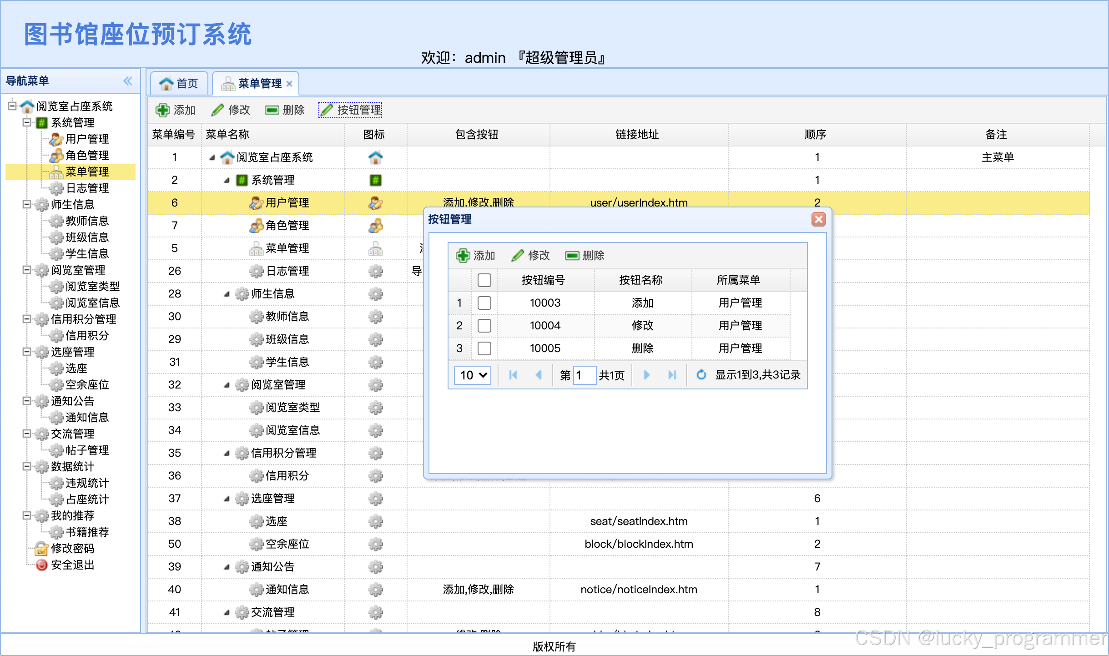Click the green plus Add icon in main toolbar

point(162,110)
